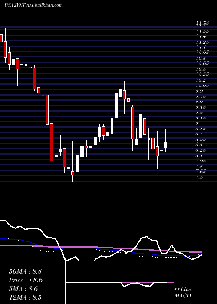Click the 10.95 price axis label
The image size is (217, 304).
click(202, 53)
